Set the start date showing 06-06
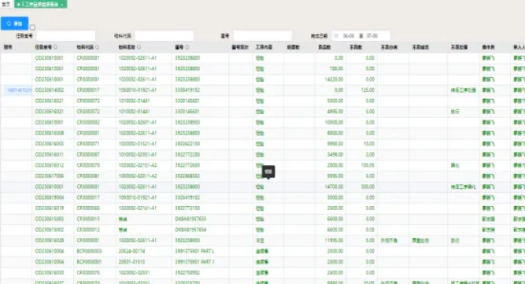This screenshot has height=284, width=525. [x=349, y=35]
